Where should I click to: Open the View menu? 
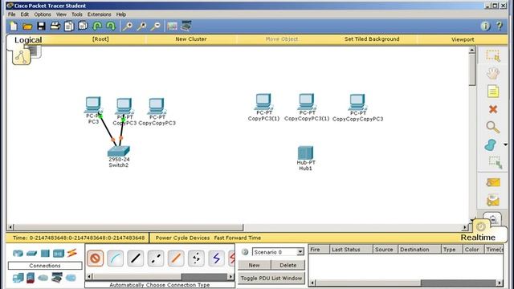[61, 14]
